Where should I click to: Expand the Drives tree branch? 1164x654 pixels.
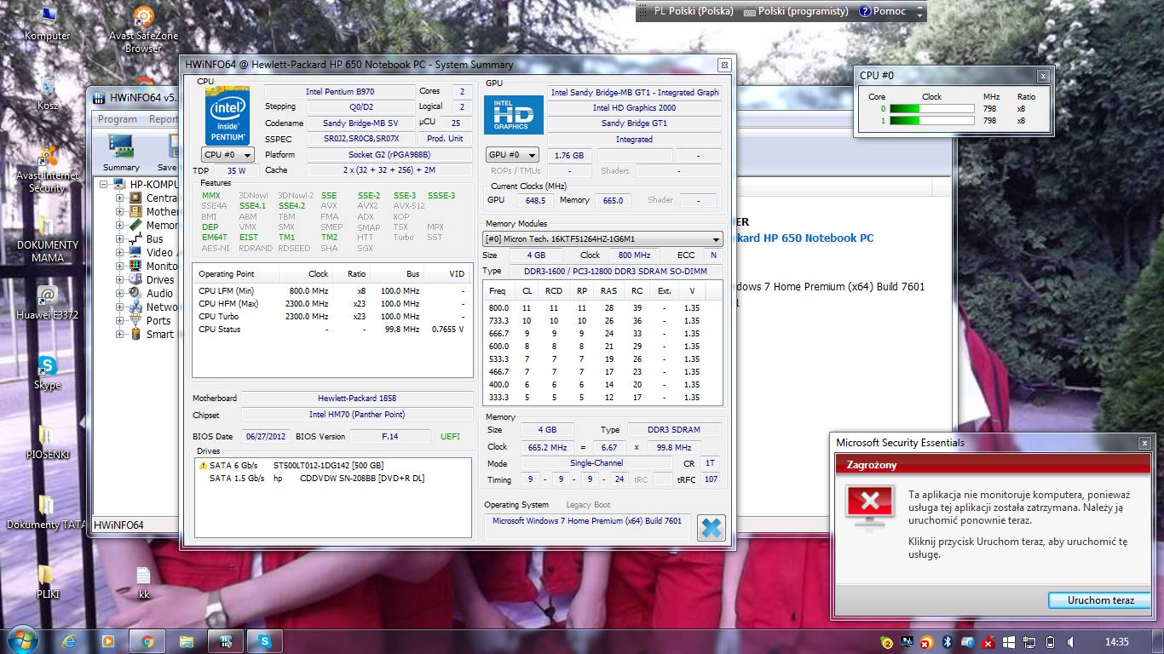pos(120,279)
